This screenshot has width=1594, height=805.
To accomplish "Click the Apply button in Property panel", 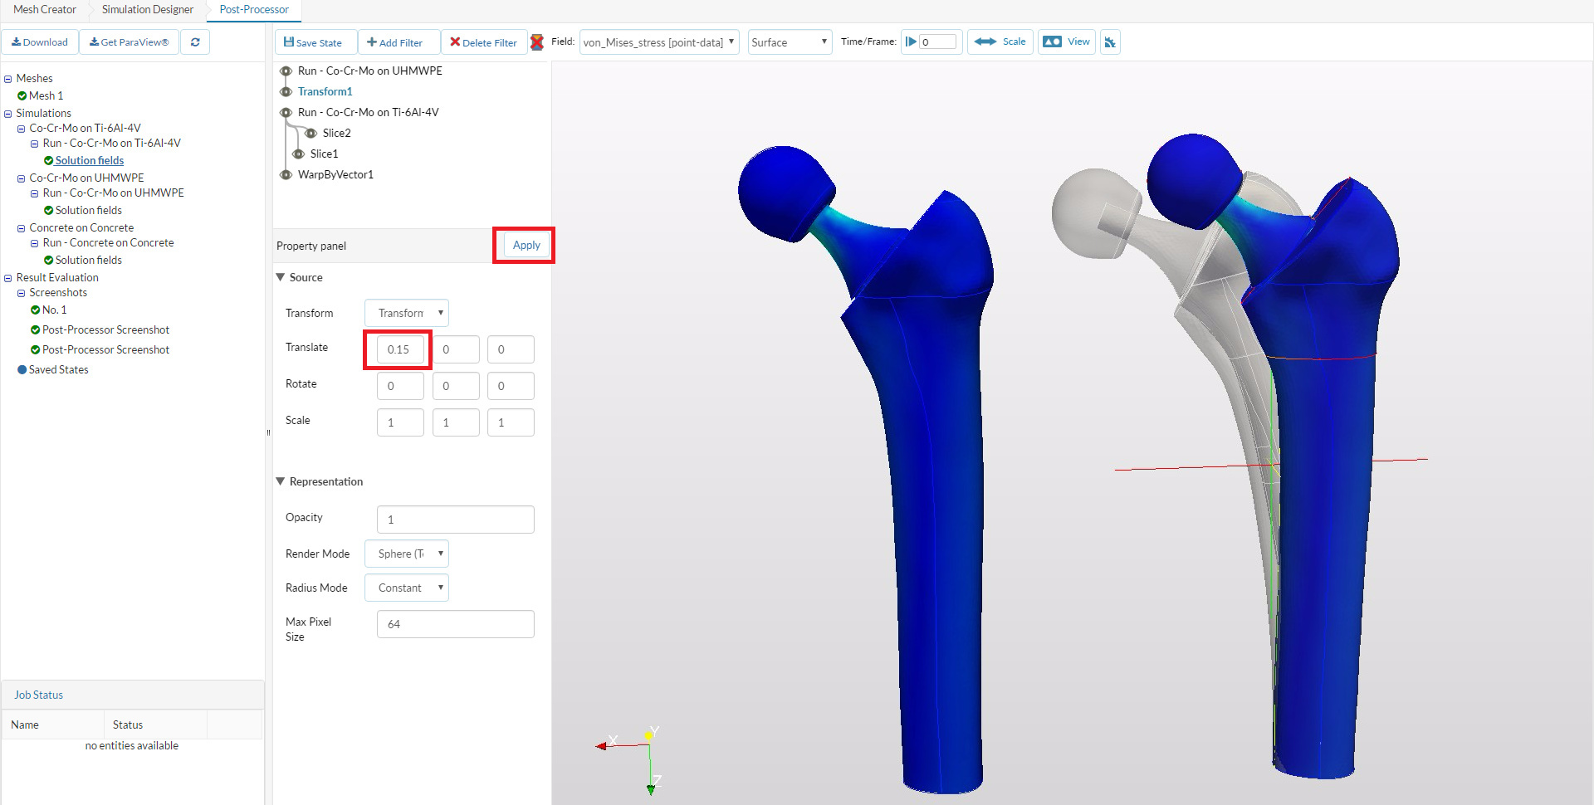I will (526, 245).
